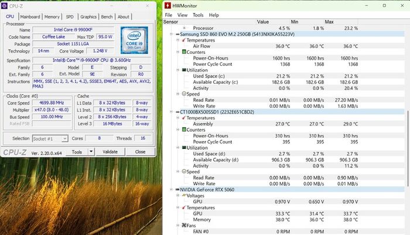Image resolution: width=410 pixels, height=235 pixels.
Task: Click drive icon beside Samsung SSD 860 EVO
Action: point(177,34)
